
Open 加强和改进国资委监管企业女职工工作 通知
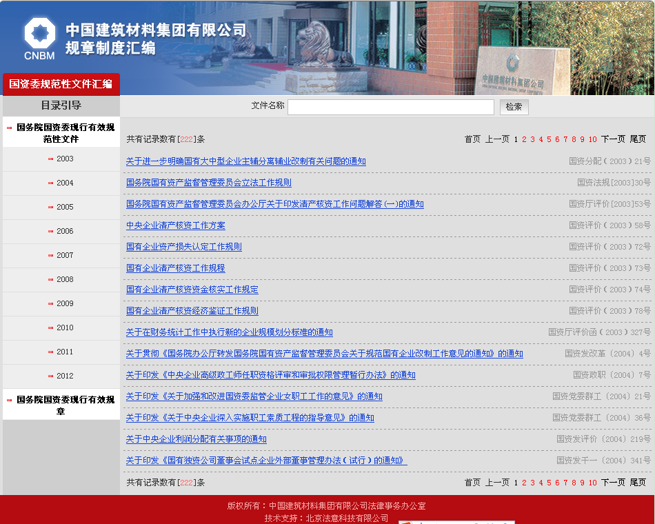click(x=254, y=396)
